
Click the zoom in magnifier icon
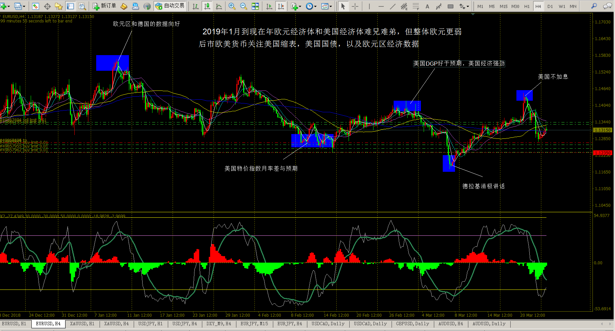click(x=232, y=6)
